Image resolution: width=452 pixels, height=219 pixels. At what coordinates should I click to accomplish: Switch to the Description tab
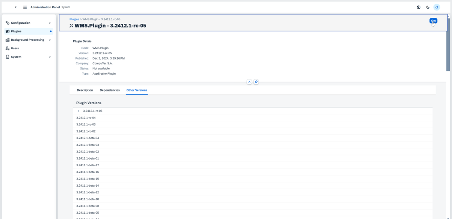click(x=85, y=90)
